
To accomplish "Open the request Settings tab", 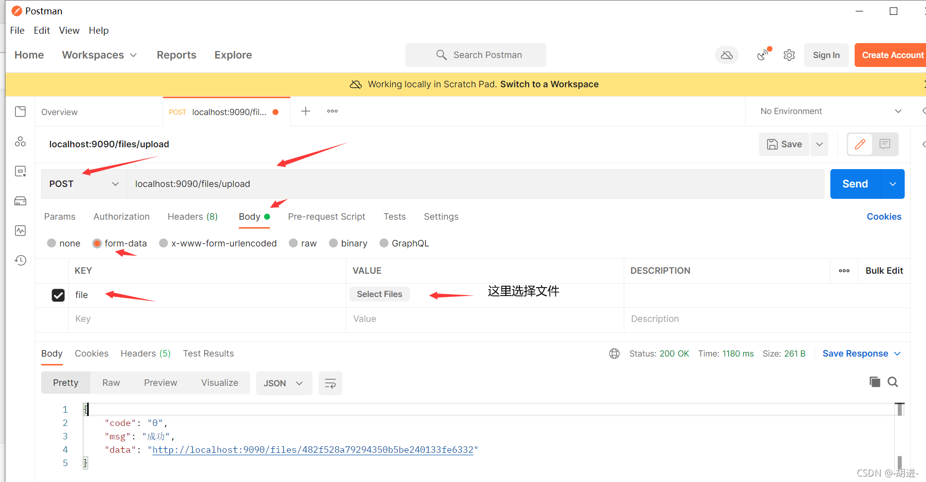I will (x=441, y=217).
